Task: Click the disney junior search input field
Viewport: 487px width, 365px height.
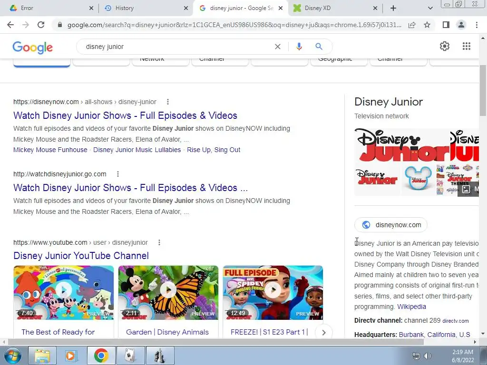Action: [177, 47]
